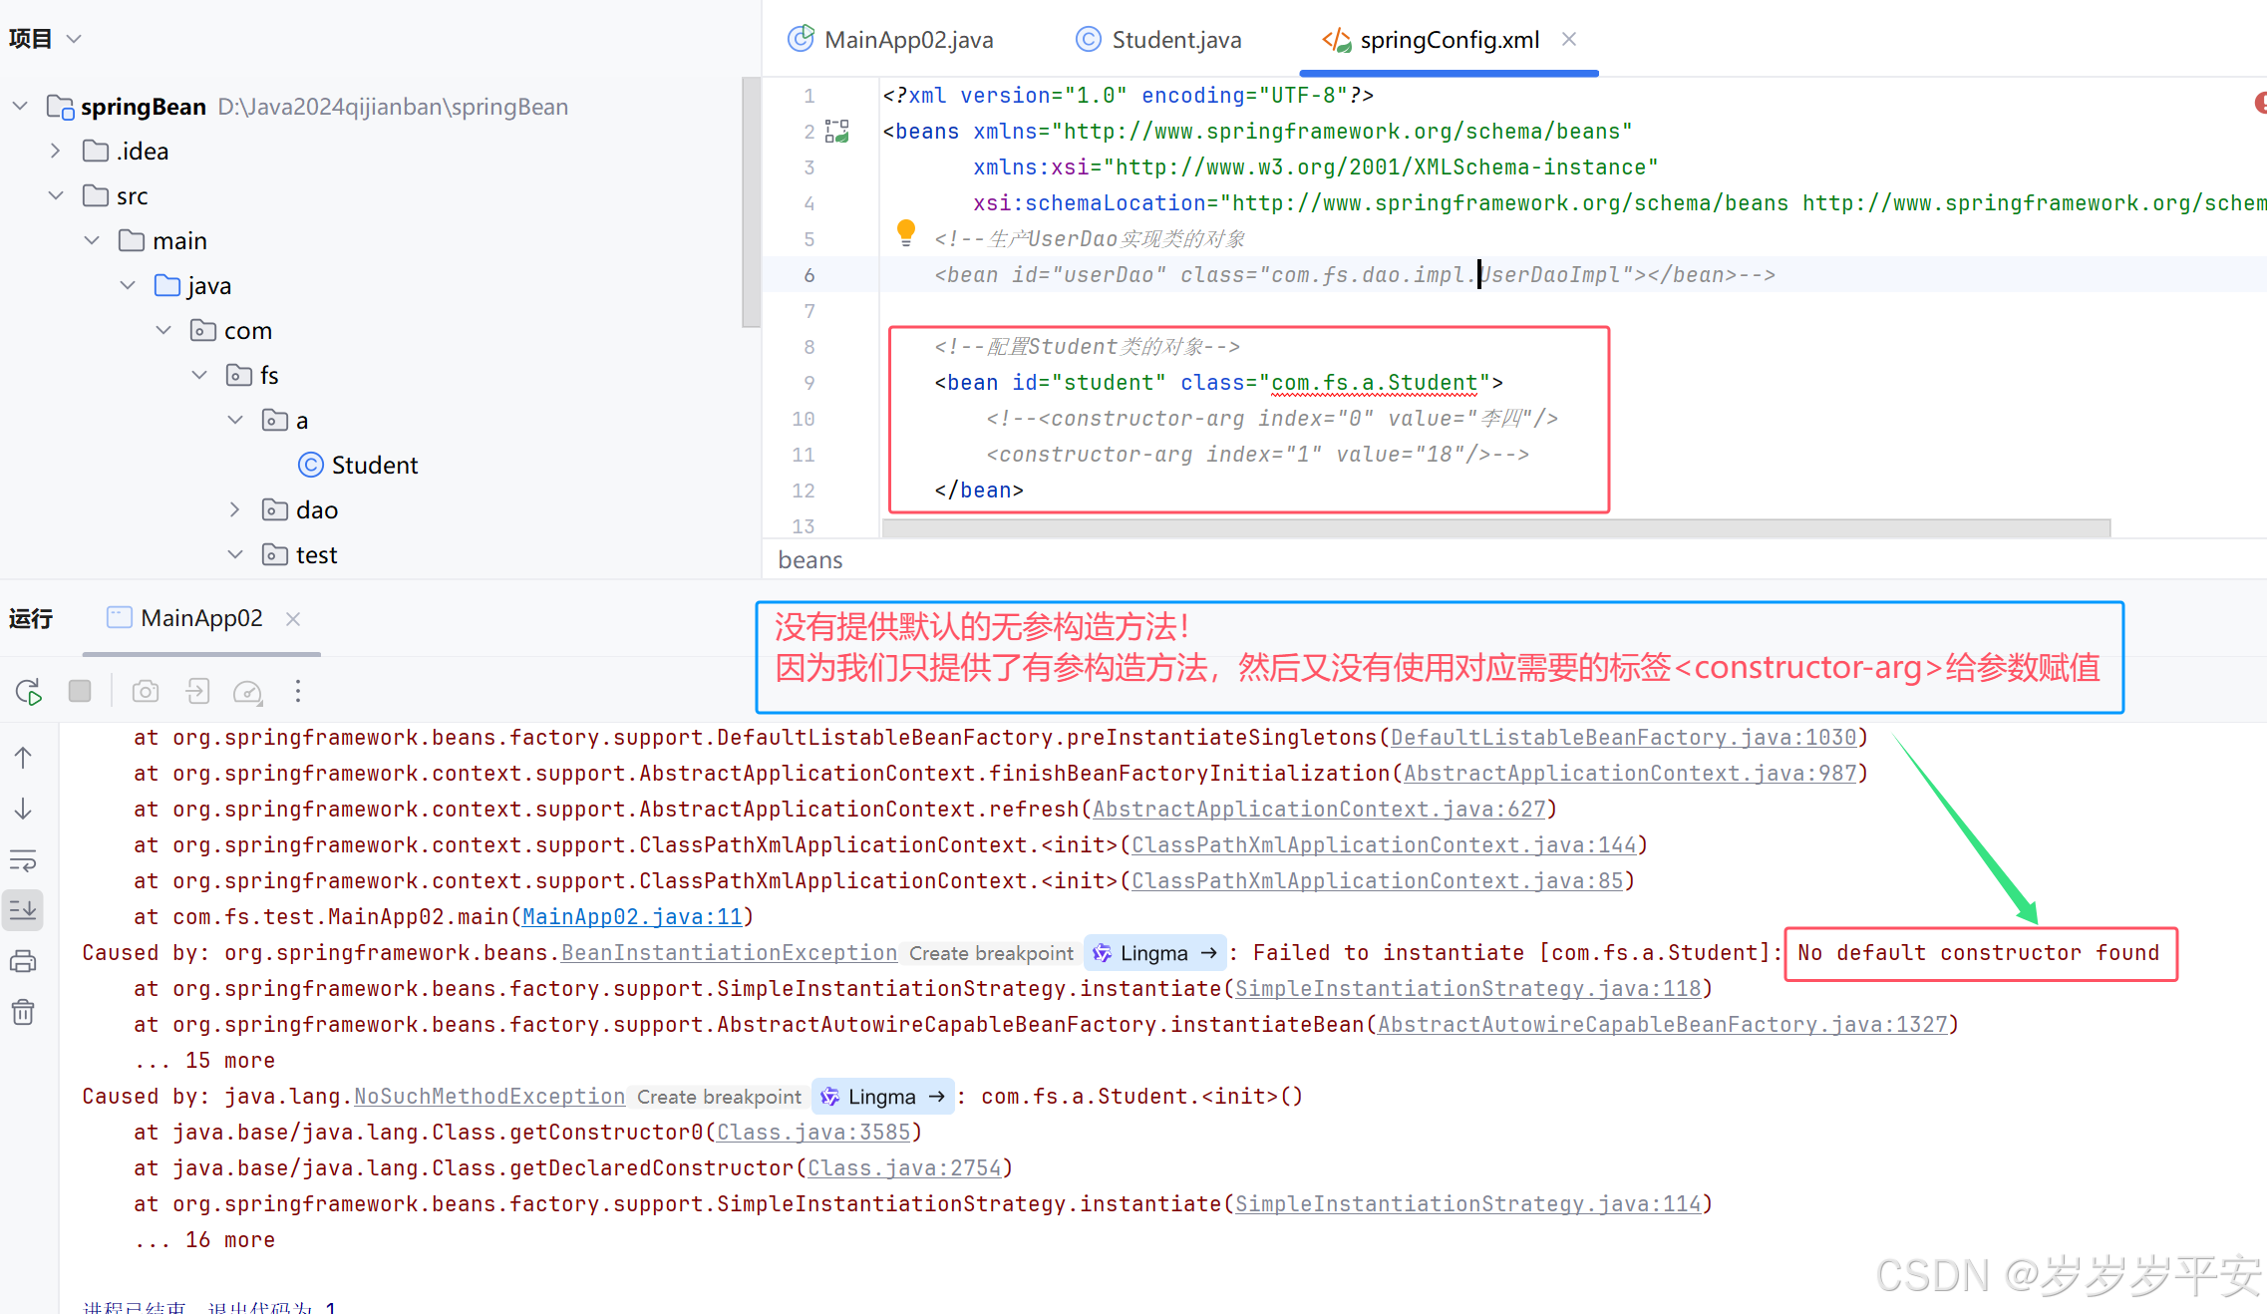Select the dao package in project tree

click(317, 509)
